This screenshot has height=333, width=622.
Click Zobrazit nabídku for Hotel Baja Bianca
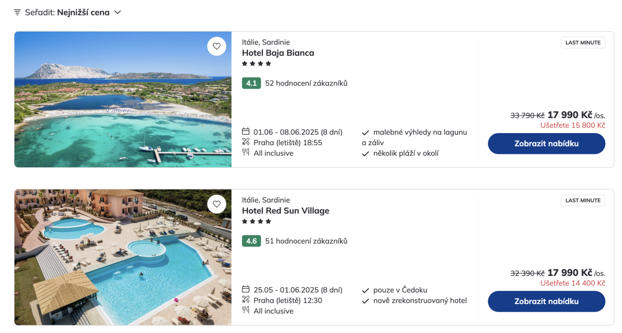[x=546, y=143]
